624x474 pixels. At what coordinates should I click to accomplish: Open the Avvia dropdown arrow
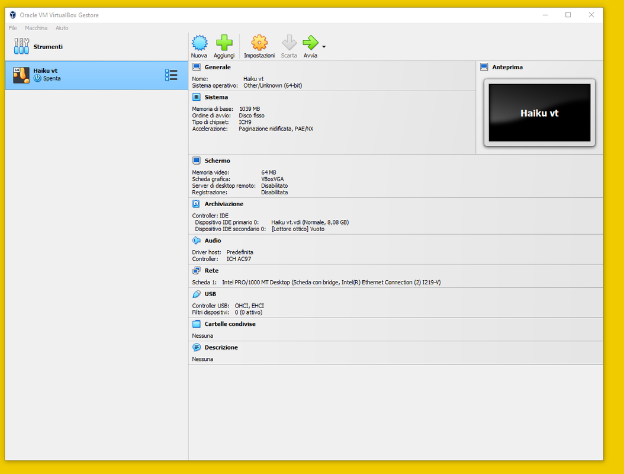324,47
